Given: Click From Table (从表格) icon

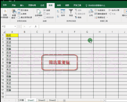Looking at the screenshot, I should pyautogui.click(x=19, y=14).
